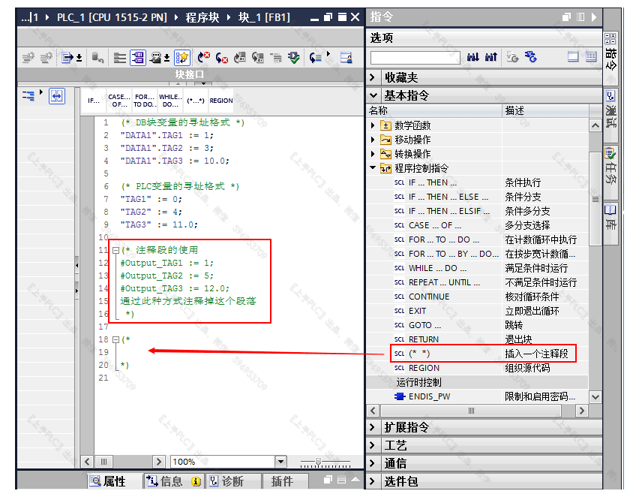Screen dimensions: 639x497
Task: Click the grayed comment-lines toolbar icon
Action: [x=276, y=58]
